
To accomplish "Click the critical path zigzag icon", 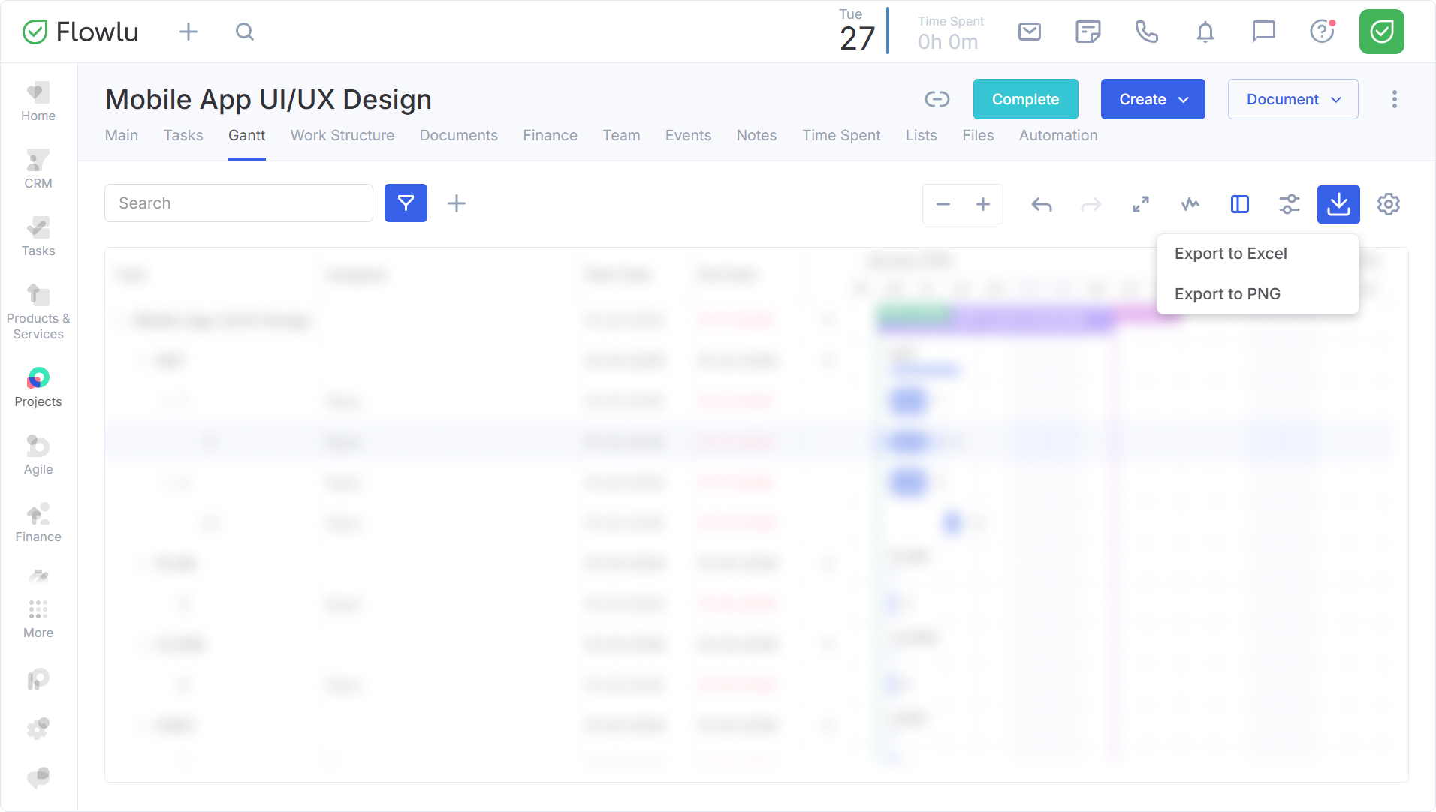I will pyautogui.click(x=1190, y=204).
